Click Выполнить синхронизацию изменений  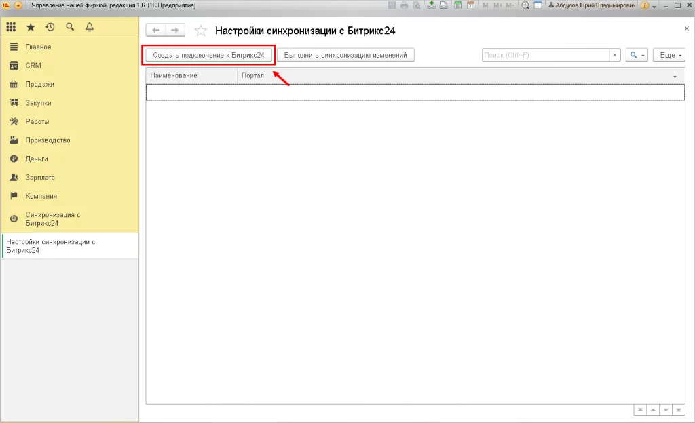[345, 55]
